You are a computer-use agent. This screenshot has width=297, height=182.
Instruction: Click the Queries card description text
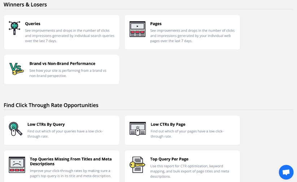69,36
